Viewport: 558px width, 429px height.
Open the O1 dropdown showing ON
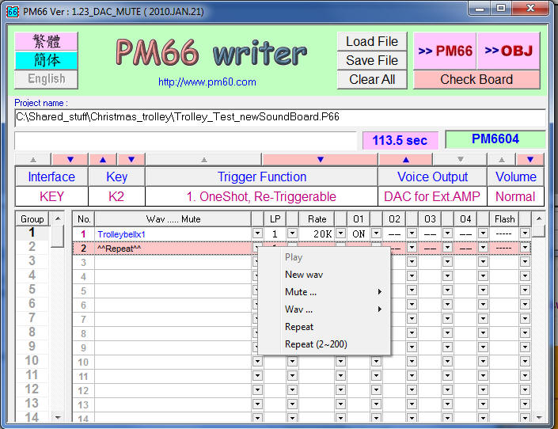tap(376, 233)
